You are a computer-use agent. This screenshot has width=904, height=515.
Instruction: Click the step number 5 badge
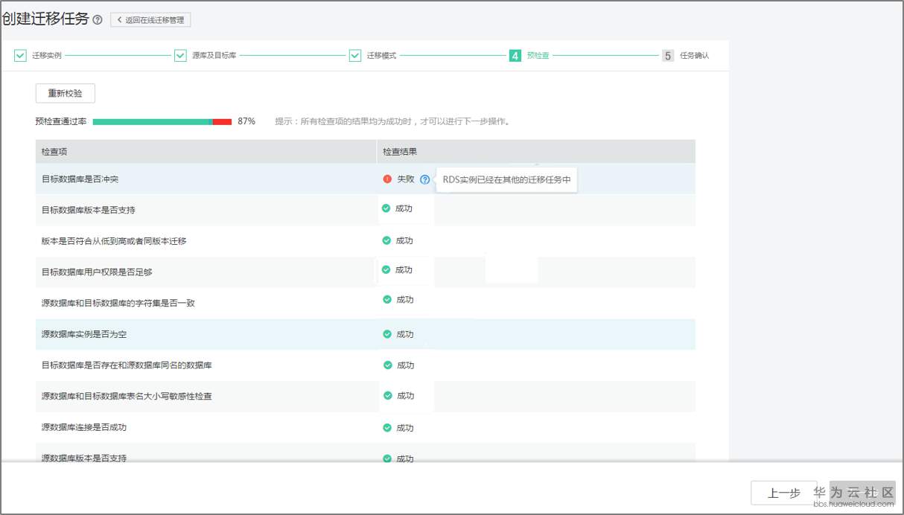tap(668, 56)
